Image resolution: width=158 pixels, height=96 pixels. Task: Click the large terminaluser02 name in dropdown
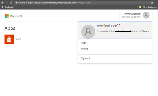click(x=109, y=26)
